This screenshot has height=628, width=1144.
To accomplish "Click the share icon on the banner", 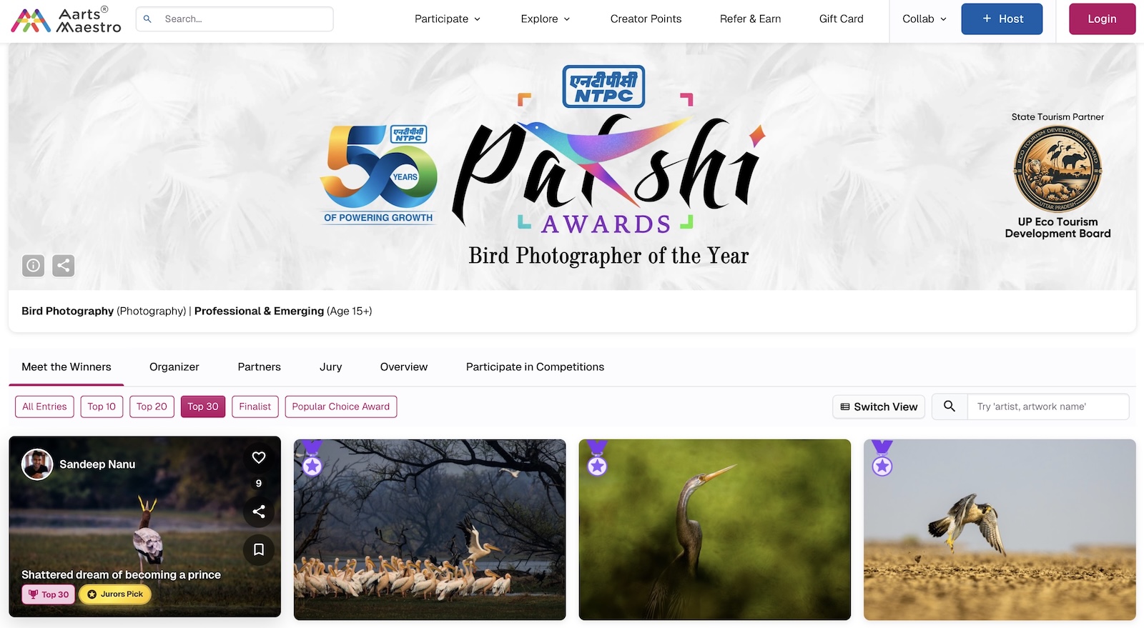I will [64, 266].
